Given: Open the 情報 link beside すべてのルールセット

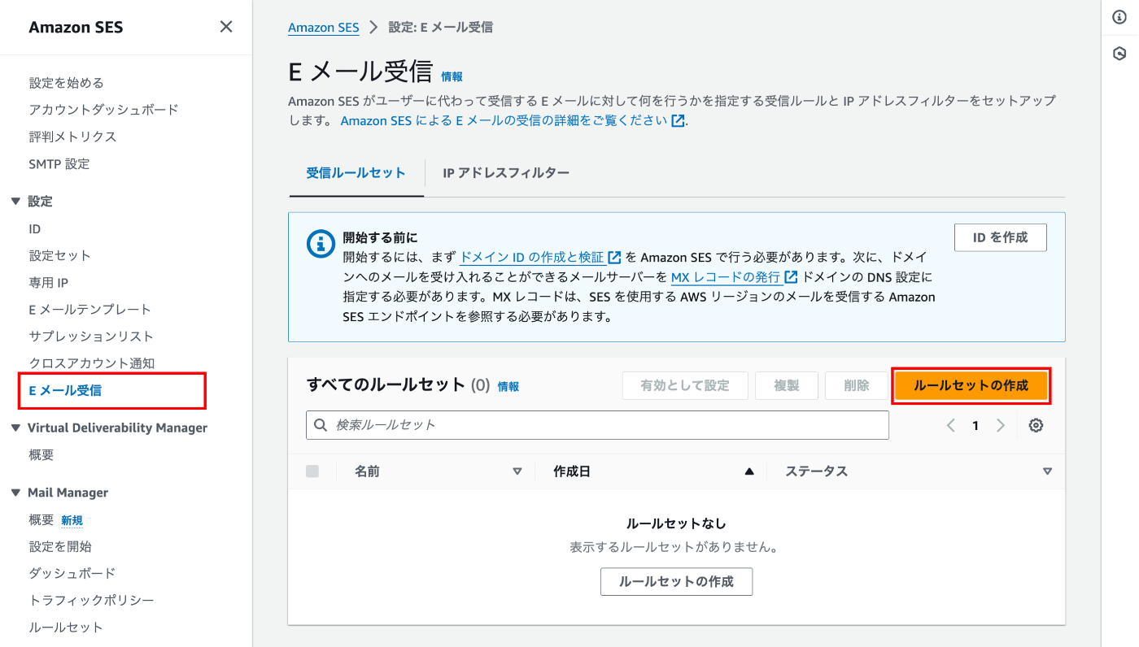Looking at the screenshot, I should point(508,387).
